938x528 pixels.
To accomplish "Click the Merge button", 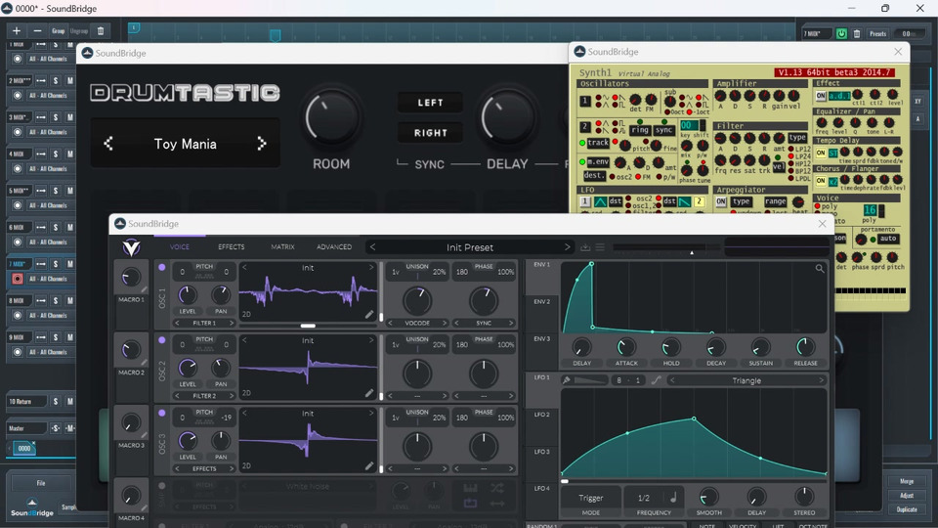I will pos(907,481).
